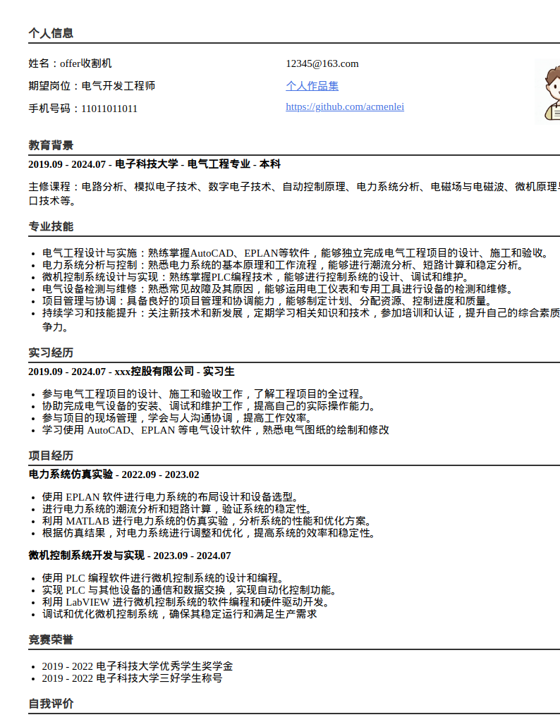The width and height of the screenshot is (560, 722).
Task: Click the 电力系统仿真实验 project title
Action: tap(114, 475)
